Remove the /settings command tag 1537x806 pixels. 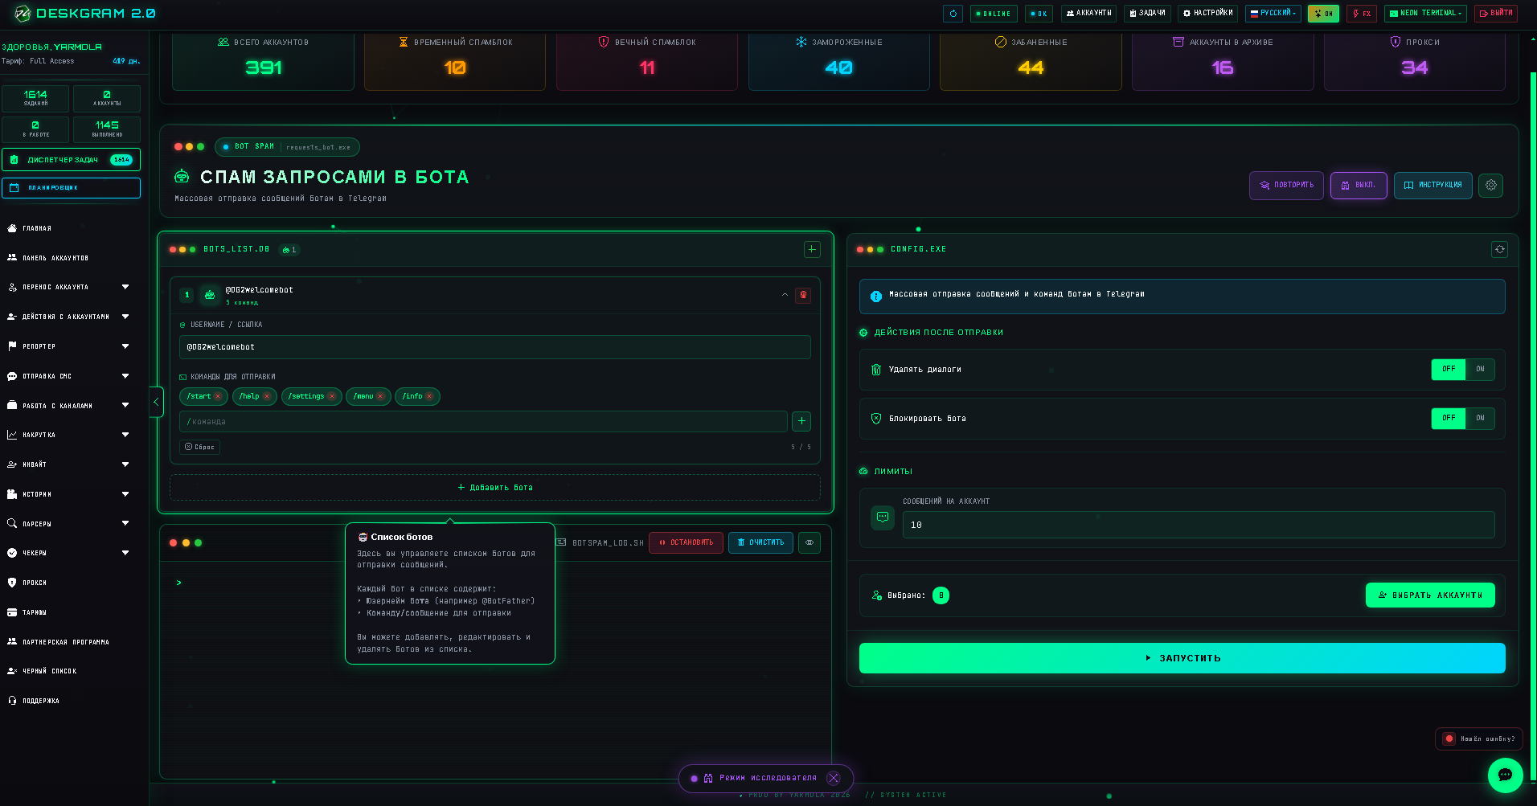coord(331,396)
